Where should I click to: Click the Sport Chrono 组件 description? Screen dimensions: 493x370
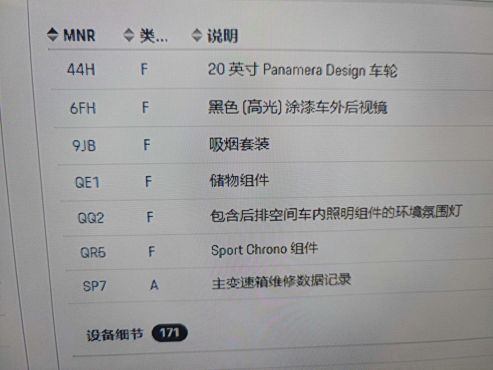(264, 249)
